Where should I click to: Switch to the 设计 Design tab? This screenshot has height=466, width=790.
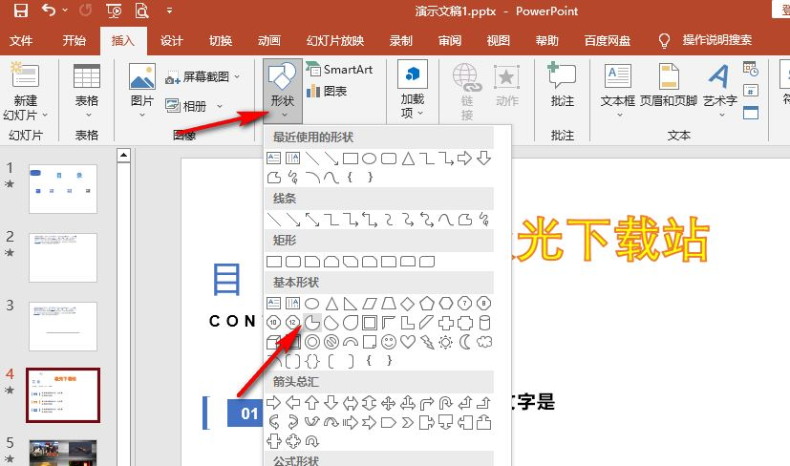(x=172, y=40)
